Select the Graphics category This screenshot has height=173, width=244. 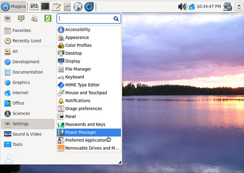[28, 83]
